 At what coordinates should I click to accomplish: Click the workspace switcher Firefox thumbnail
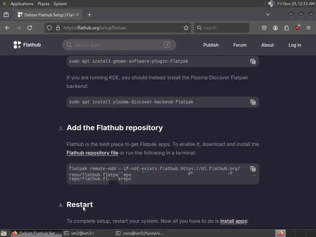coord(280,233)
